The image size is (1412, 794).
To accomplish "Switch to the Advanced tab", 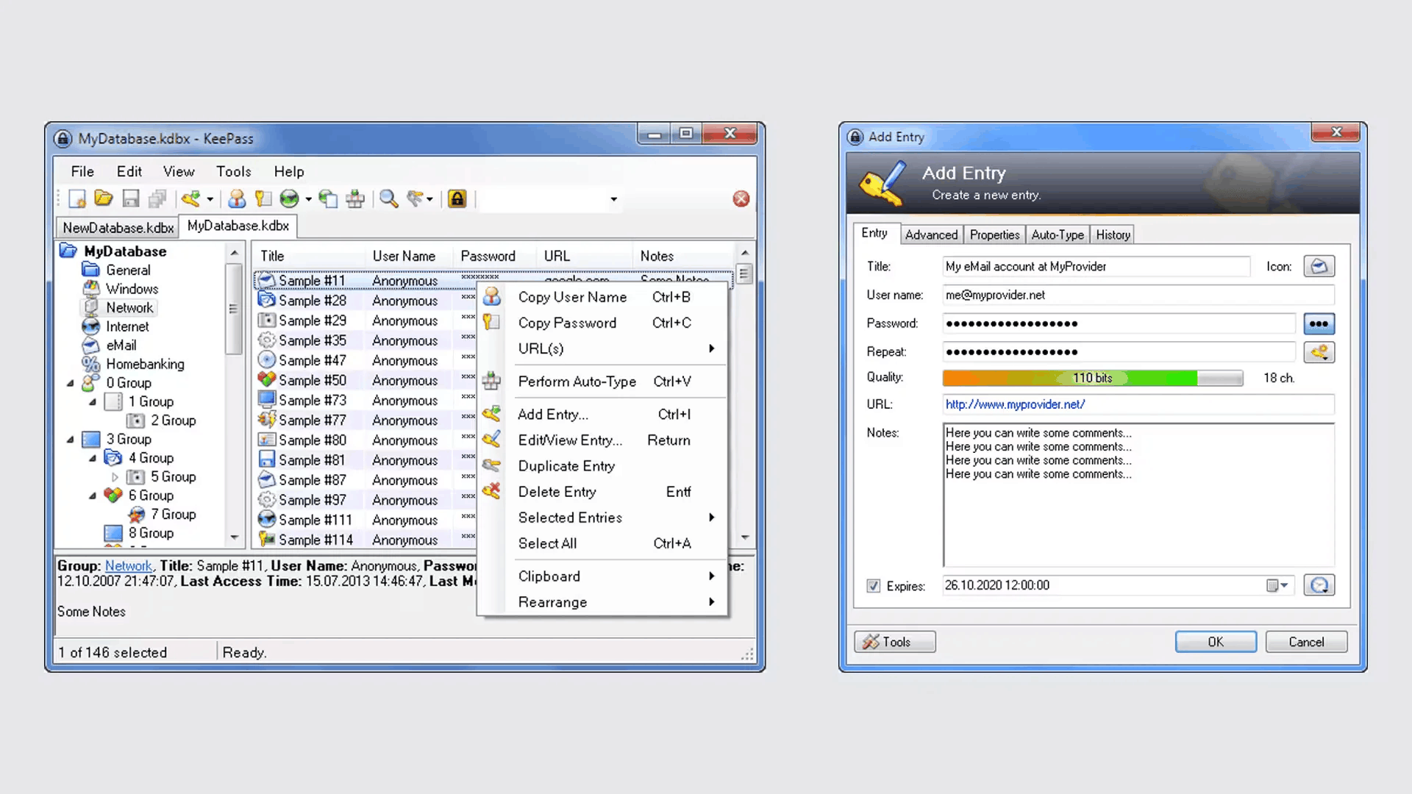I will point(931,235).
